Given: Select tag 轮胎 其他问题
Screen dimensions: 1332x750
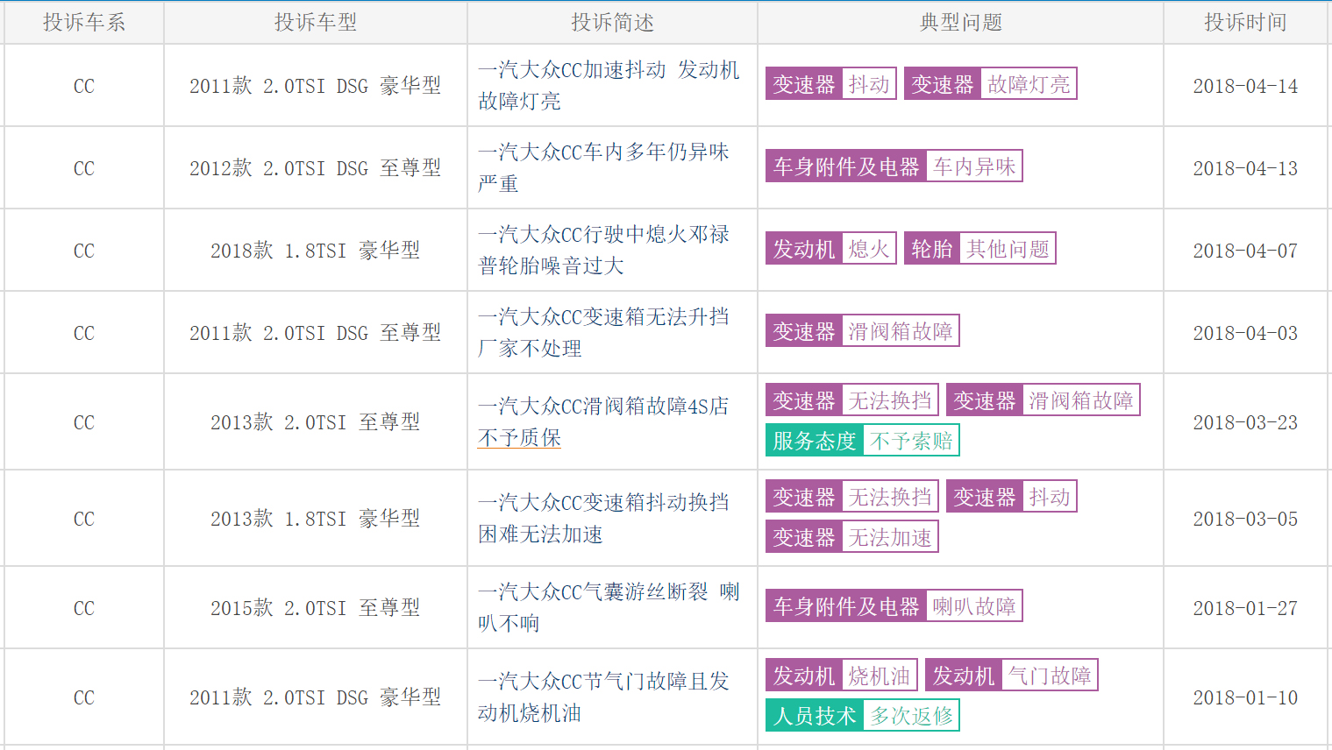Looking at the screenshot, I should pyautogui.click(x=980, y=249).
